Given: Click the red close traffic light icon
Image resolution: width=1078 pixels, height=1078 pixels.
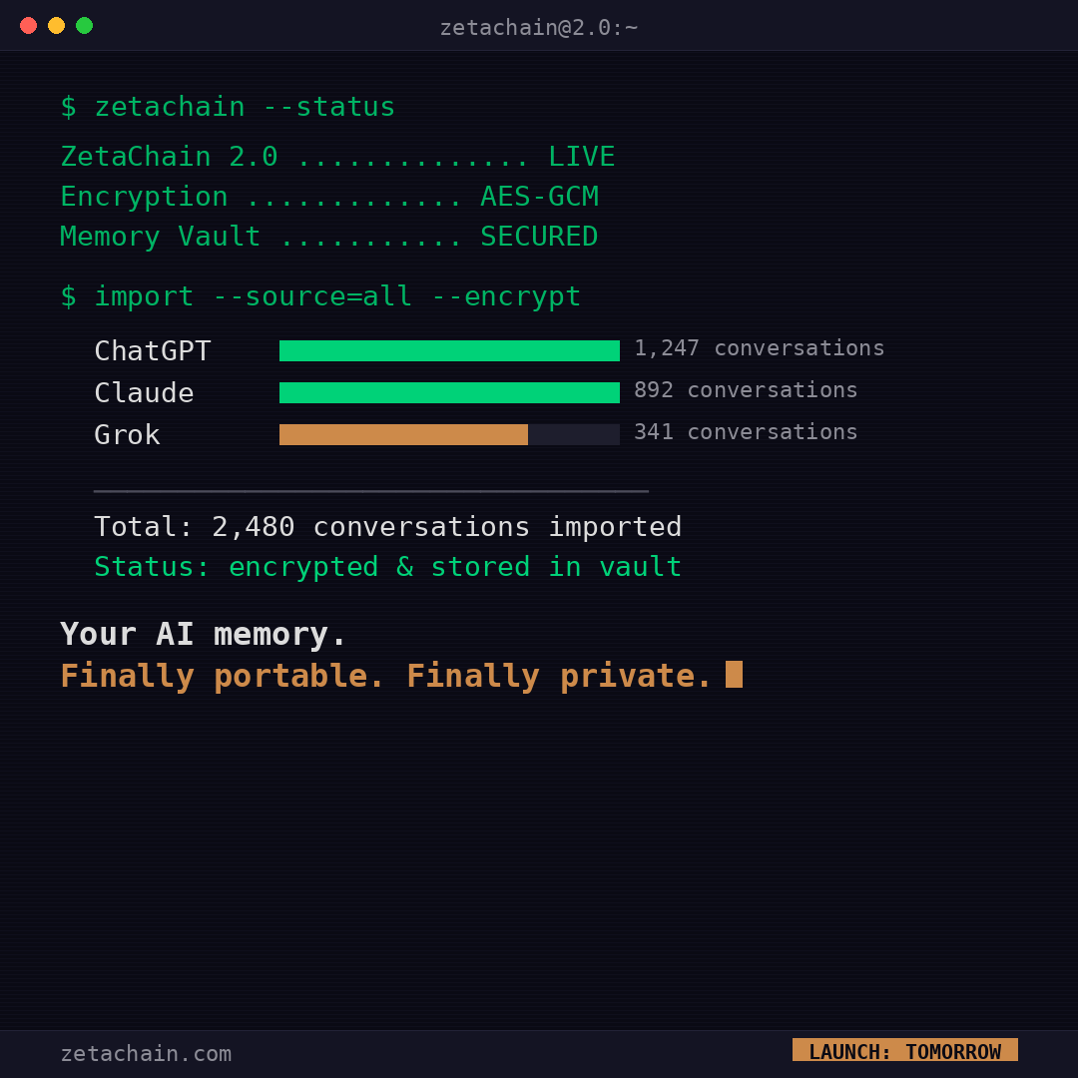Looking at the screenshot, I should point(28,25).
